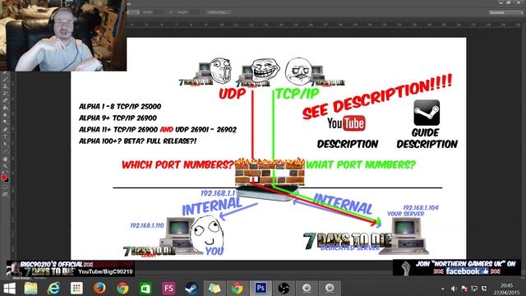Open Action Center flag in tray

464,289
